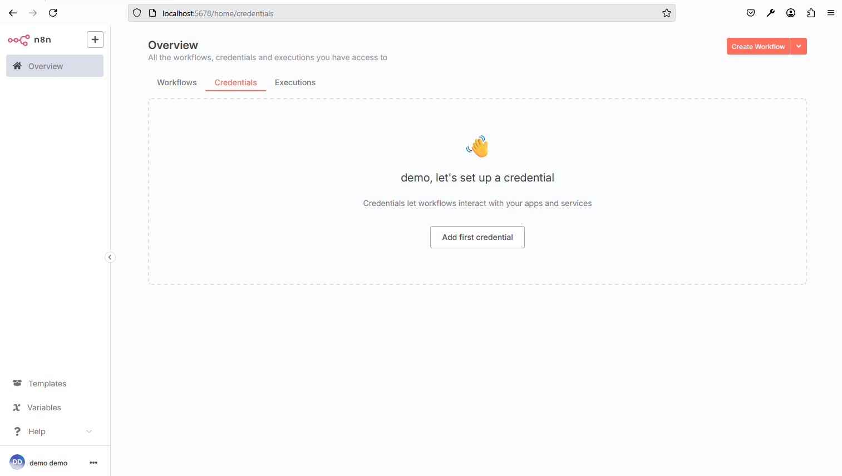Image resolution: width=842 pixels, height=476 pixels.
Task: Open Overview in the sidebar
Action: tap(55, 66)
